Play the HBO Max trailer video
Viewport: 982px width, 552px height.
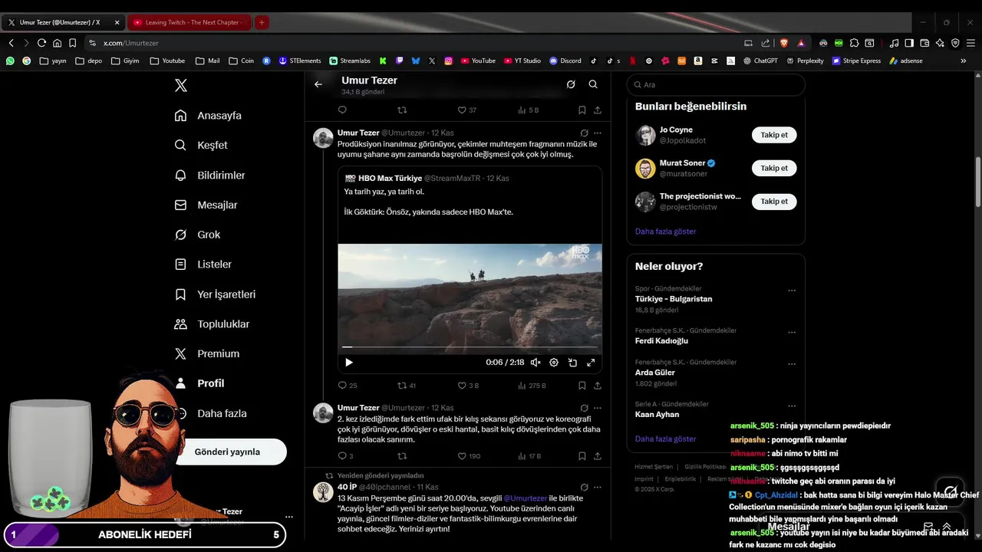(349, 363)
